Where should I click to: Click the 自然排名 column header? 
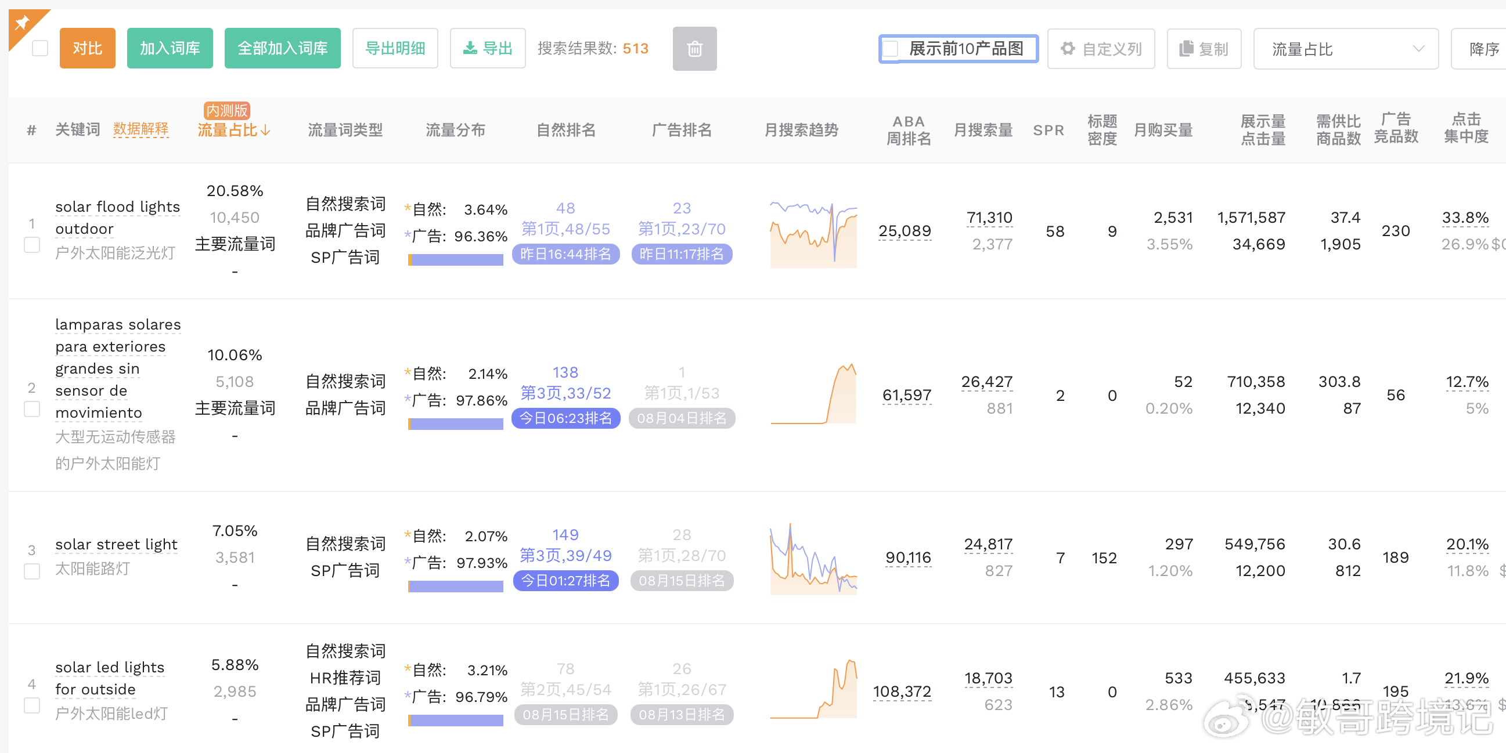[x=566, y=130]
